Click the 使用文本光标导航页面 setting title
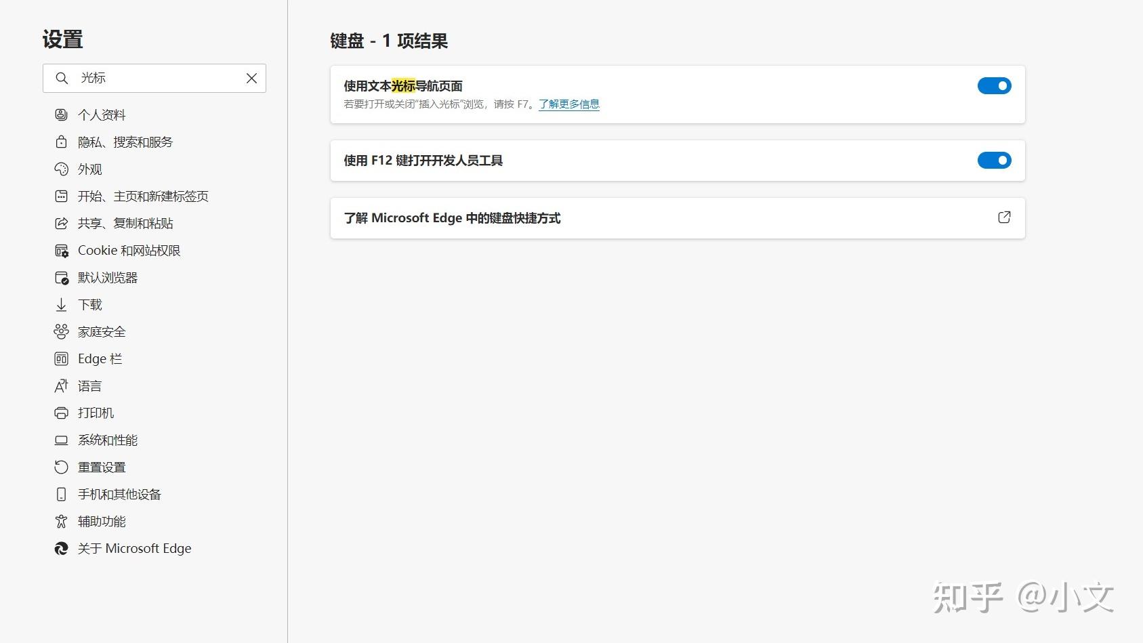This screenshot has width=1143, height=643. coord(403,86)
